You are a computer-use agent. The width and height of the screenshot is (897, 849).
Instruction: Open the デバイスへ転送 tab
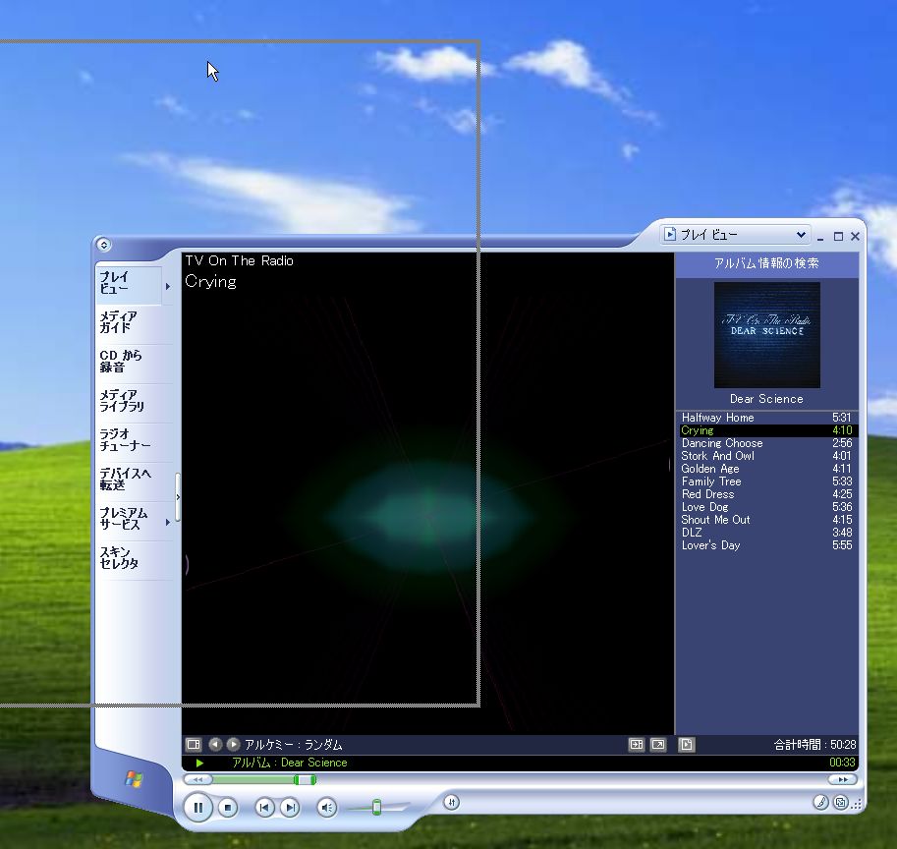coord(134,480)
